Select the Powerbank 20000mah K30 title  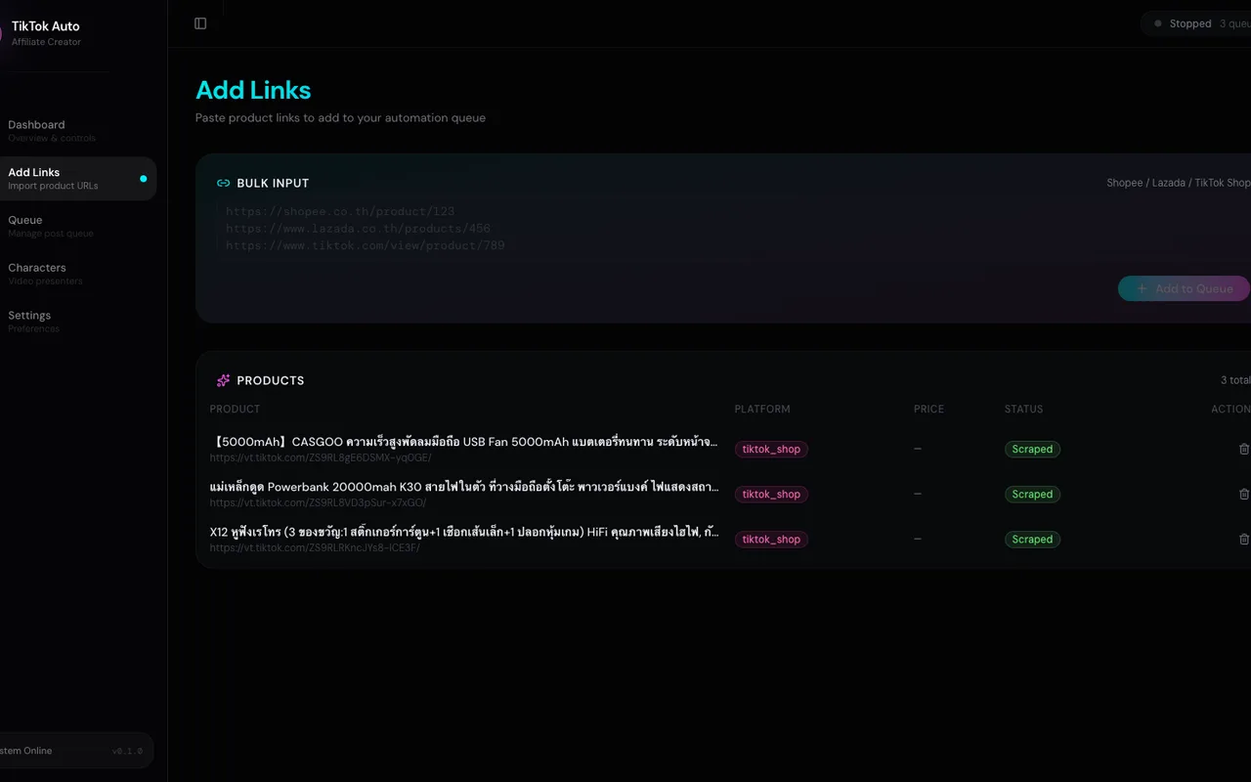464,487
